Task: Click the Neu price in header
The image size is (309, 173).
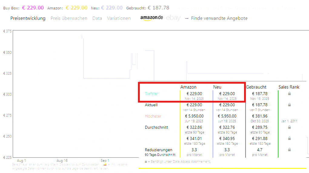Action: coord(112,8)
